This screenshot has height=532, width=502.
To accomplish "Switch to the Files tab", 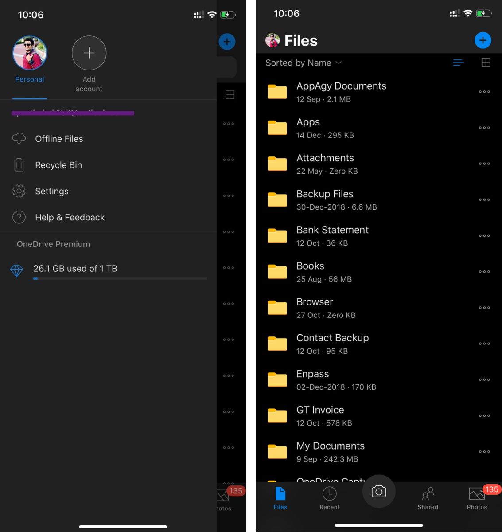I will pos(280,498).
